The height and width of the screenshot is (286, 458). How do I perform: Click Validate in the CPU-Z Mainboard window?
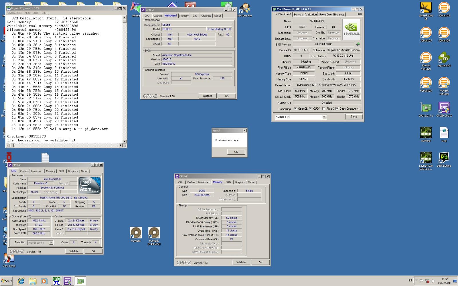tap(207, 96)
